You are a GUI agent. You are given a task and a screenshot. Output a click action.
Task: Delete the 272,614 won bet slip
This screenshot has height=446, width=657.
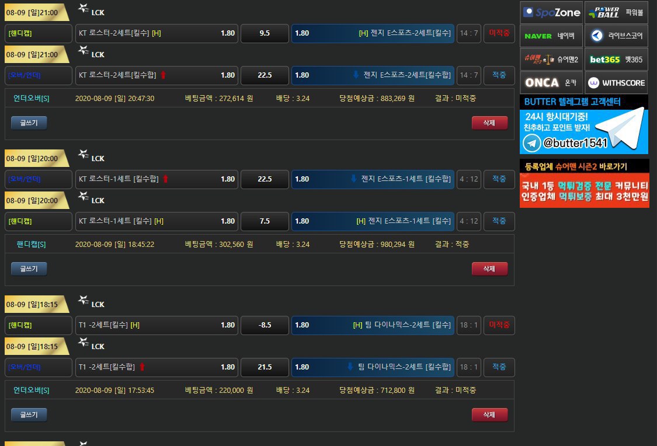point(489,123)
